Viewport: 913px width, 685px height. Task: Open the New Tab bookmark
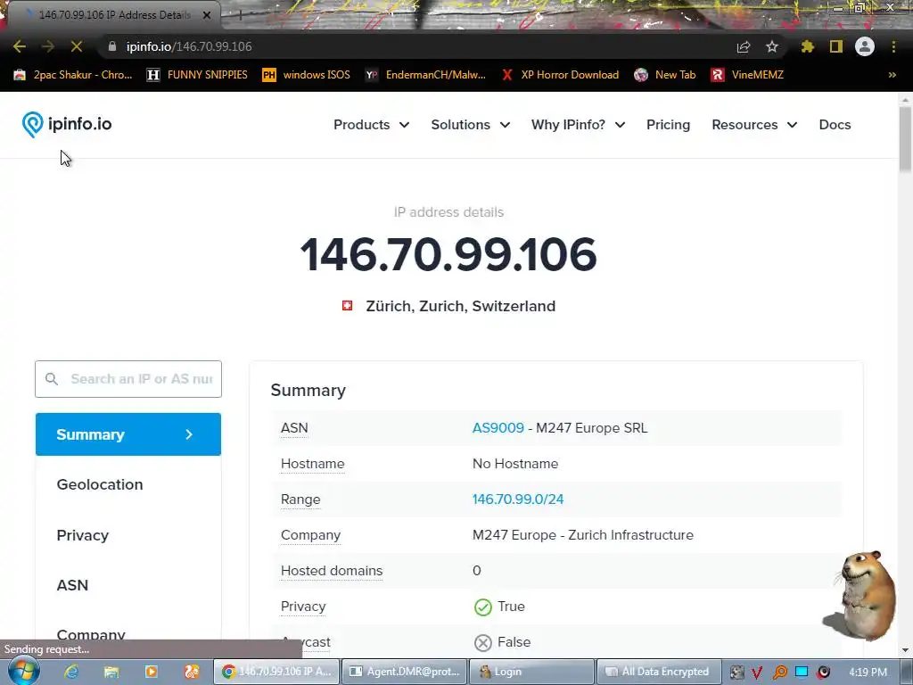(665, 75)
